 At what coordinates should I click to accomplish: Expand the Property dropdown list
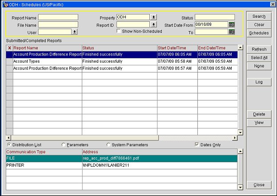[153, 17]
